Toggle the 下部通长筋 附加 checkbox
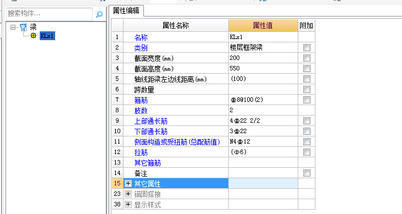This screenshot has width=402, height=214. click(x=307, y=131)
